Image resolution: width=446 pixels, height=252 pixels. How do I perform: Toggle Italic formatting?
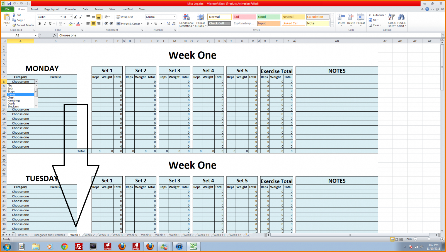(45, 24)
